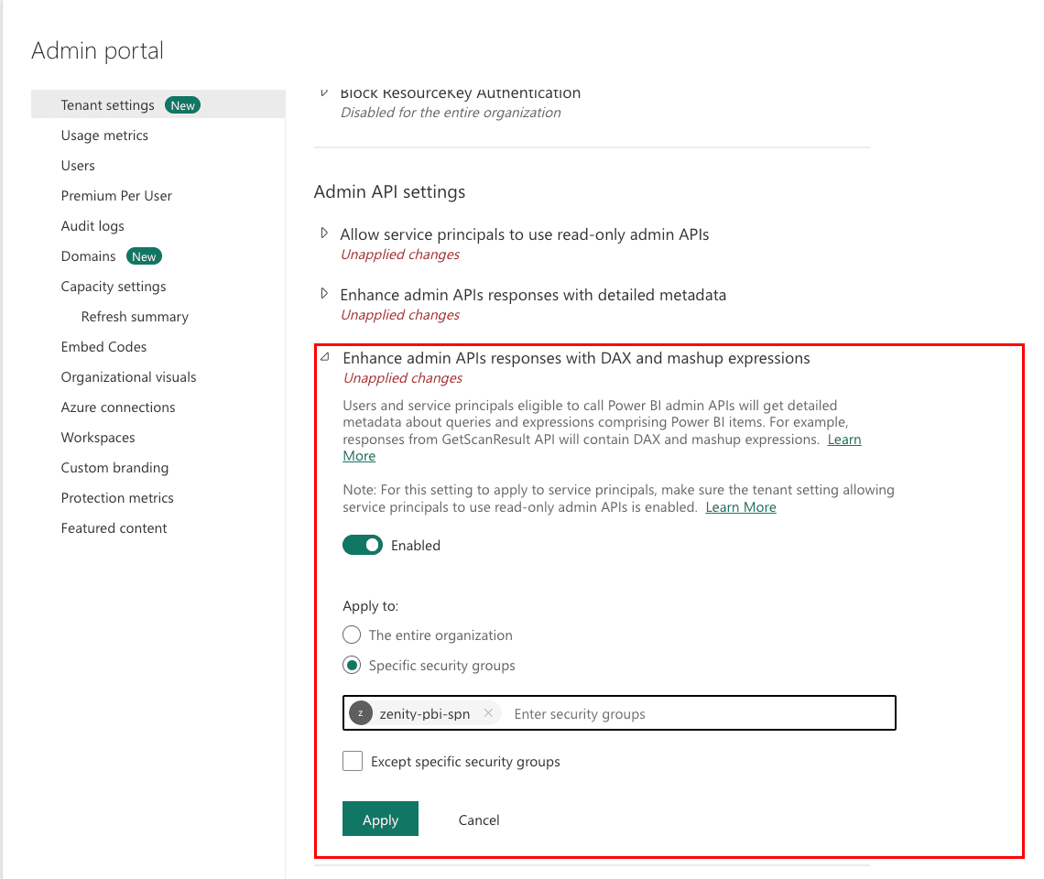Open Featured content page
Viewport: 1044px width, 879px height.
(114, 528)
